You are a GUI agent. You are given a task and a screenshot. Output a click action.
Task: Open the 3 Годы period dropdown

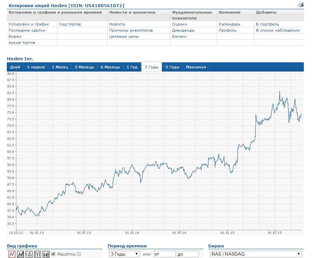click(124, 254)
